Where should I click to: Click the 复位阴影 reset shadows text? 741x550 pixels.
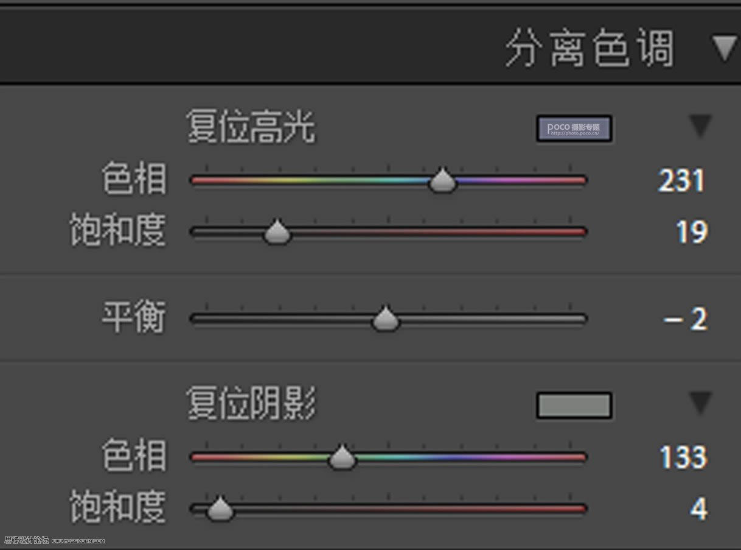click(x=251, y=401)
